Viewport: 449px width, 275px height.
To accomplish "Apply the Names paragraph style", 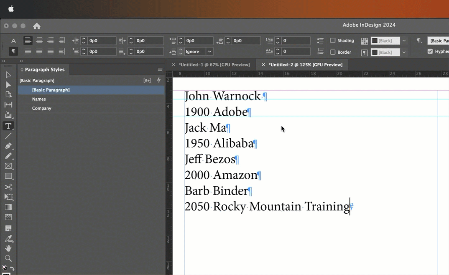I will 91,99.
